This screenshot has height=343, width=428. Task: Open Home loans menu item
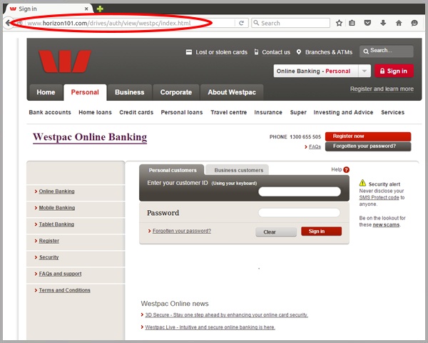click(96, 112)
